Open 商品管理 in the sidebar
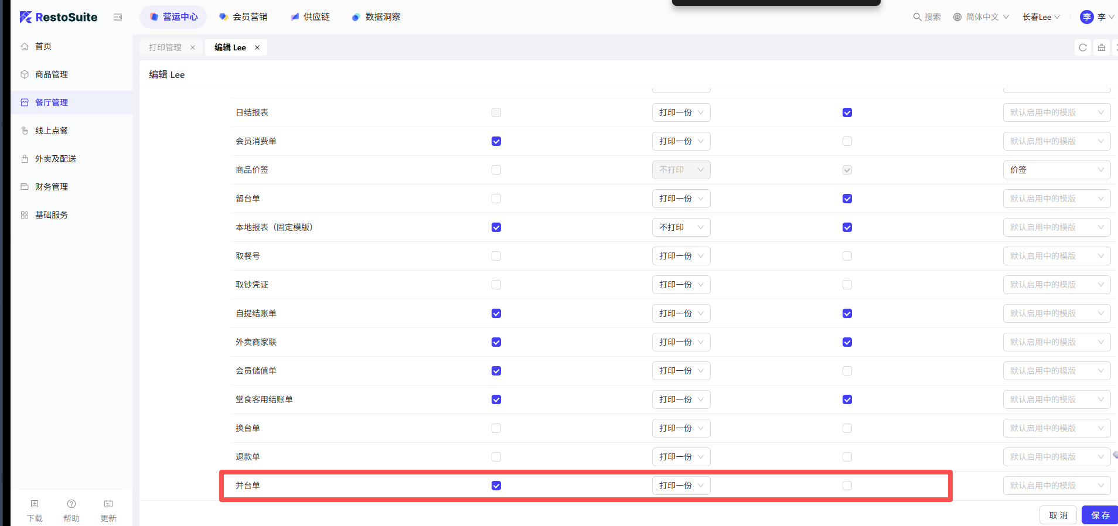The image size is (1118, 526). coord(52,74)
